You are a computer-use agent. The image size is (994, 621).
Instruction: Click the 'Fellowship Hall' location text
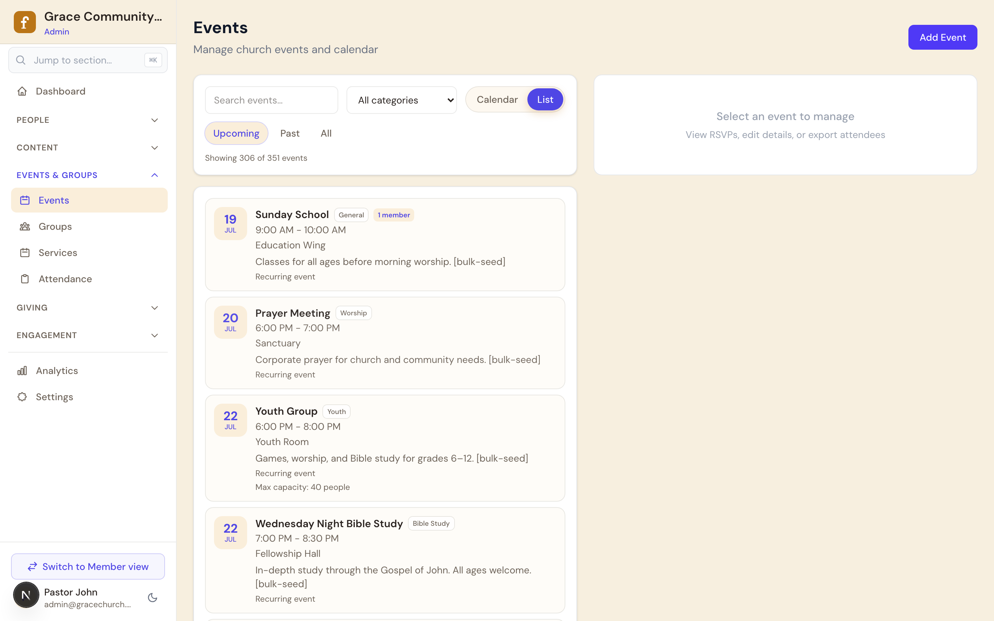click(x=288, y=554)
